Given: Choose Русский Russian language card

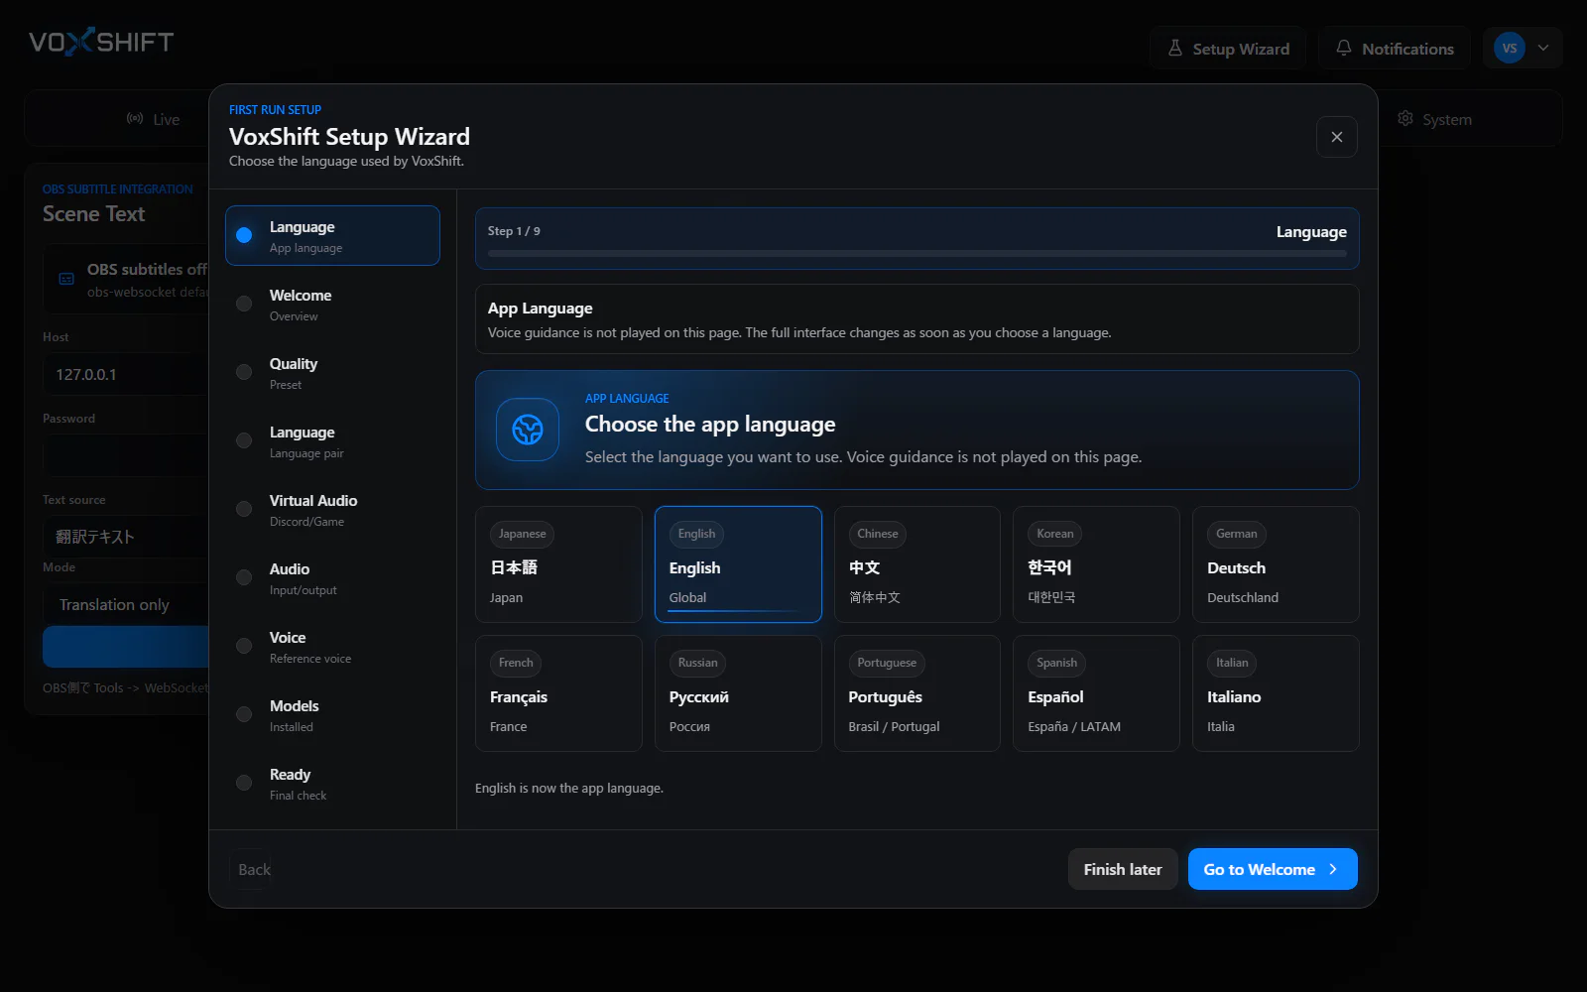Looking at the screenshot, I should click(738, 693).
